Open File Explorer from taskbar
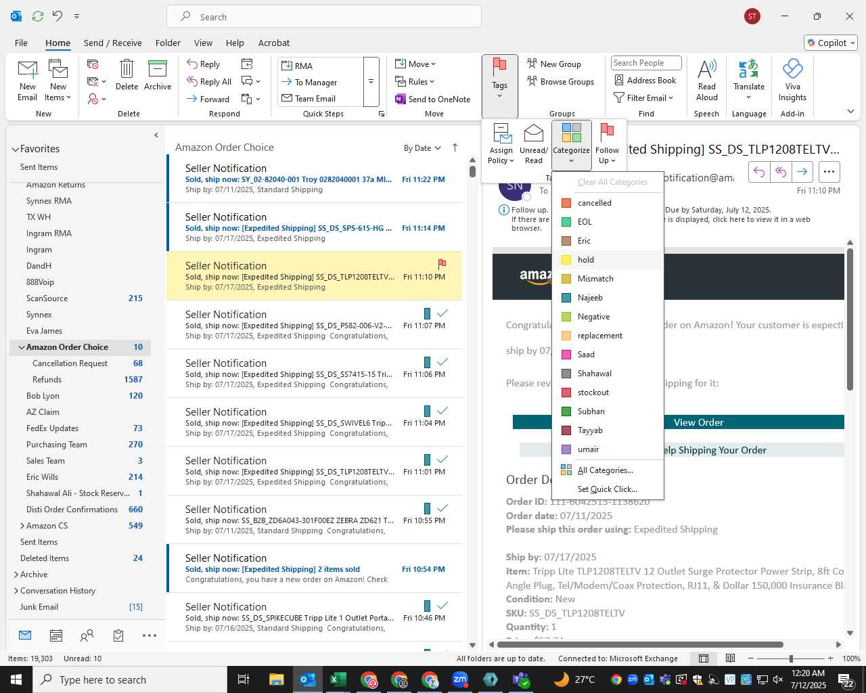 click(277, 679)
